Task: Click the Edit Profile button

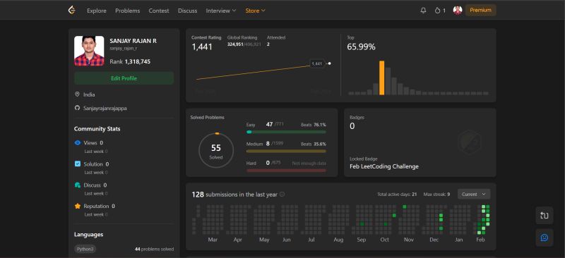Action: pos(124,78)
